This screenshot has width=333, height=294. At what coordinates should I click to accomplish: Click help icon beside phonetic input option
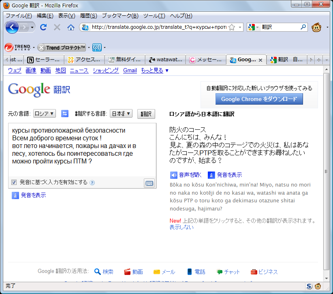coord(92,182)
